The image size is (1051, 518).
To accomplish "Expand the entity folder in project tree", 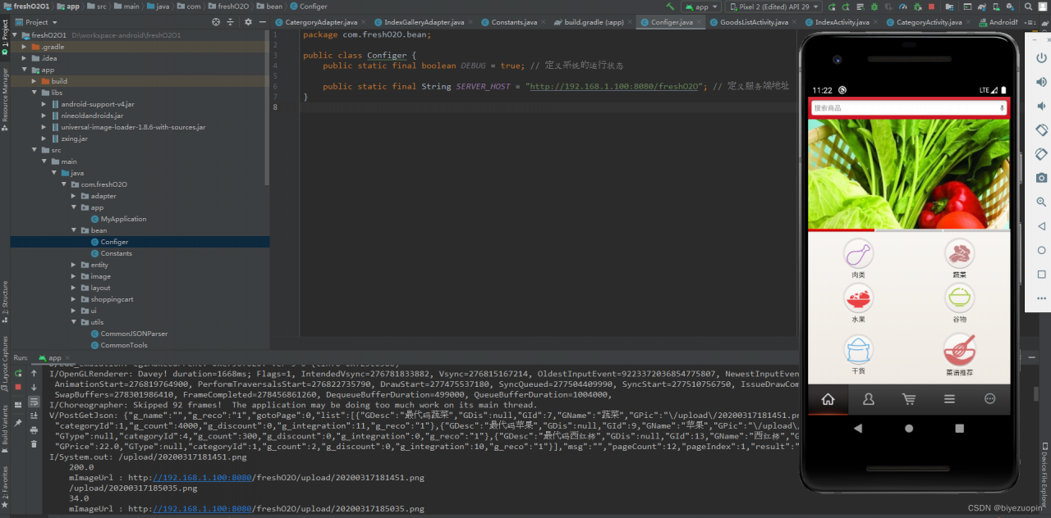I will pos(73,265).
